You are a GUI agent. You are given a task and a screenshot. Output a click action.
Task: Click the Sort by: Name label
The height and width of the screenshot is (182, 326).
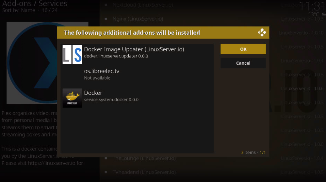click(x=19, y=10)
